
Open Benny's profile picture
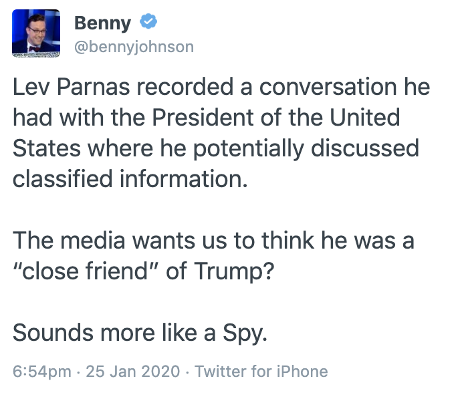[36, 33]
